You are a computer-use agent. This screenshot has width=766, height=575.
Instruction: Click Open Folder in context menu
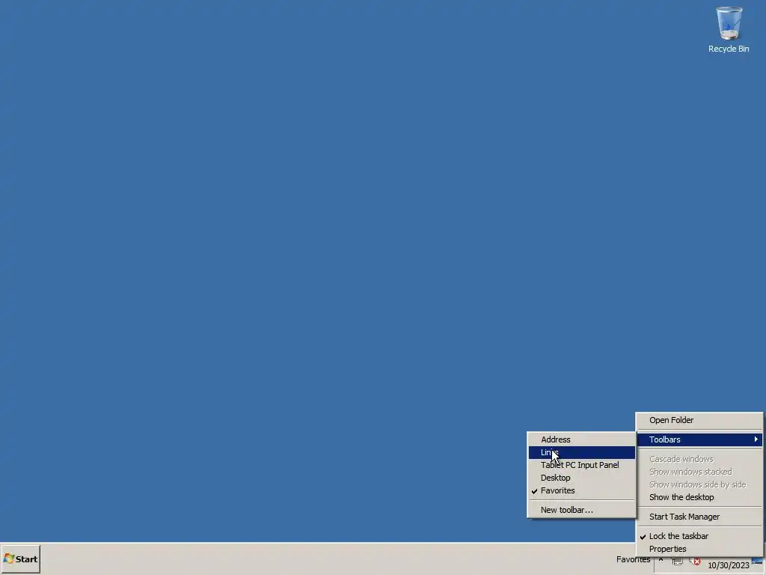tap(699, 420)
